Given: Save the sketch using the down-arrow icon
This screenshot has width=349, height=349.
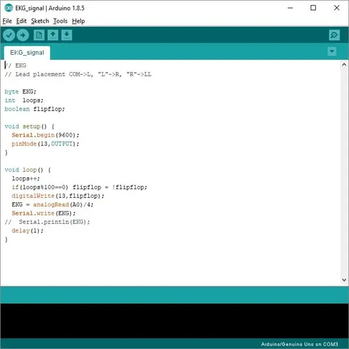Looking at the screenshot, I should [66, 35].
